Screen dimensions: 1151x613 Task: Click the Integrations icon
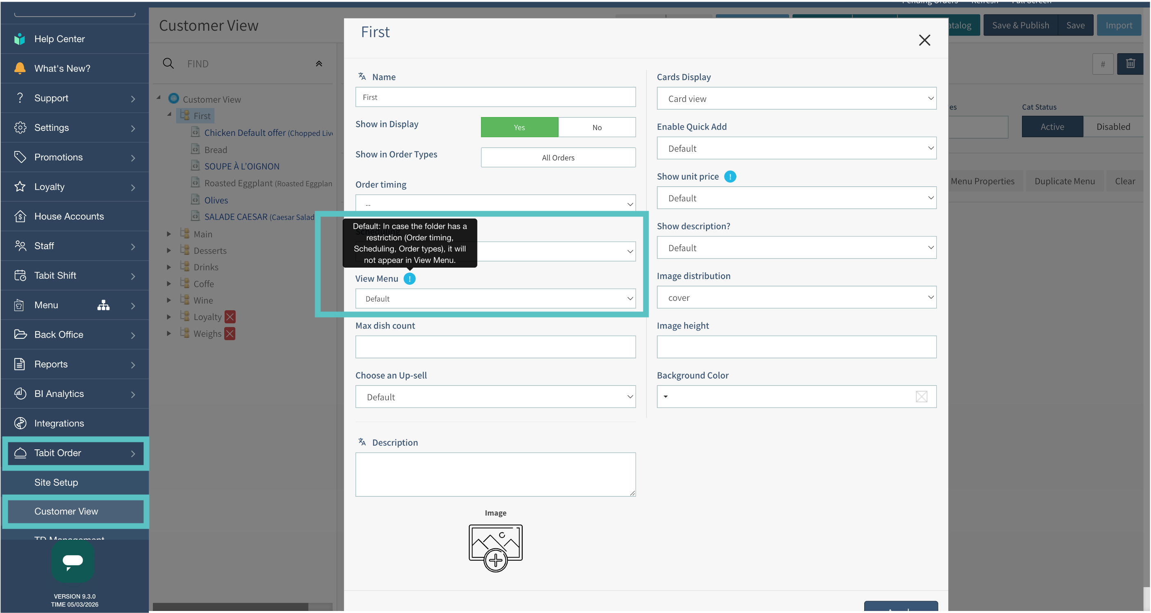click(x=20, y=424)
